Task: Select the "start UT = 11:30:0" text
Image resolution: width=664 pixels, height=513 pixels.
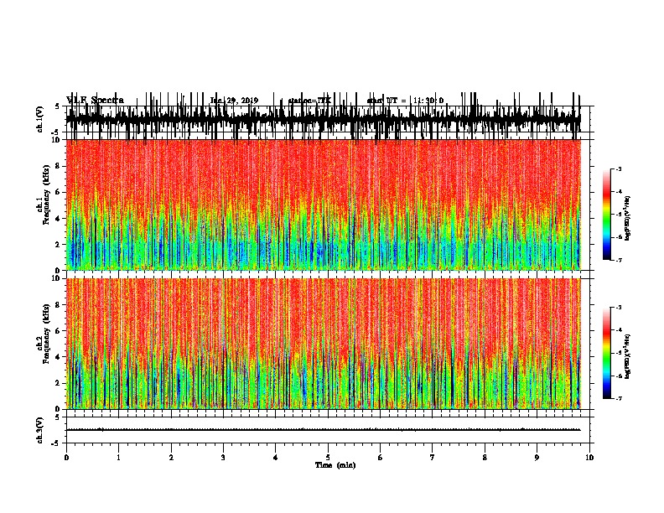Action: pos(405,101)
